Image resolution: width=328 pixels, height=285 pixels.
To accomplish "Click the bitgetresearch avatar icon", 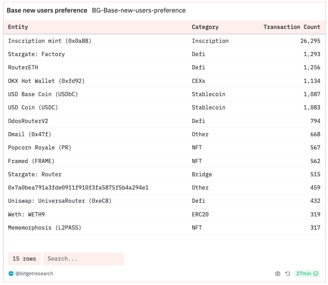I will pyautogui.click(x=11, y=273).
